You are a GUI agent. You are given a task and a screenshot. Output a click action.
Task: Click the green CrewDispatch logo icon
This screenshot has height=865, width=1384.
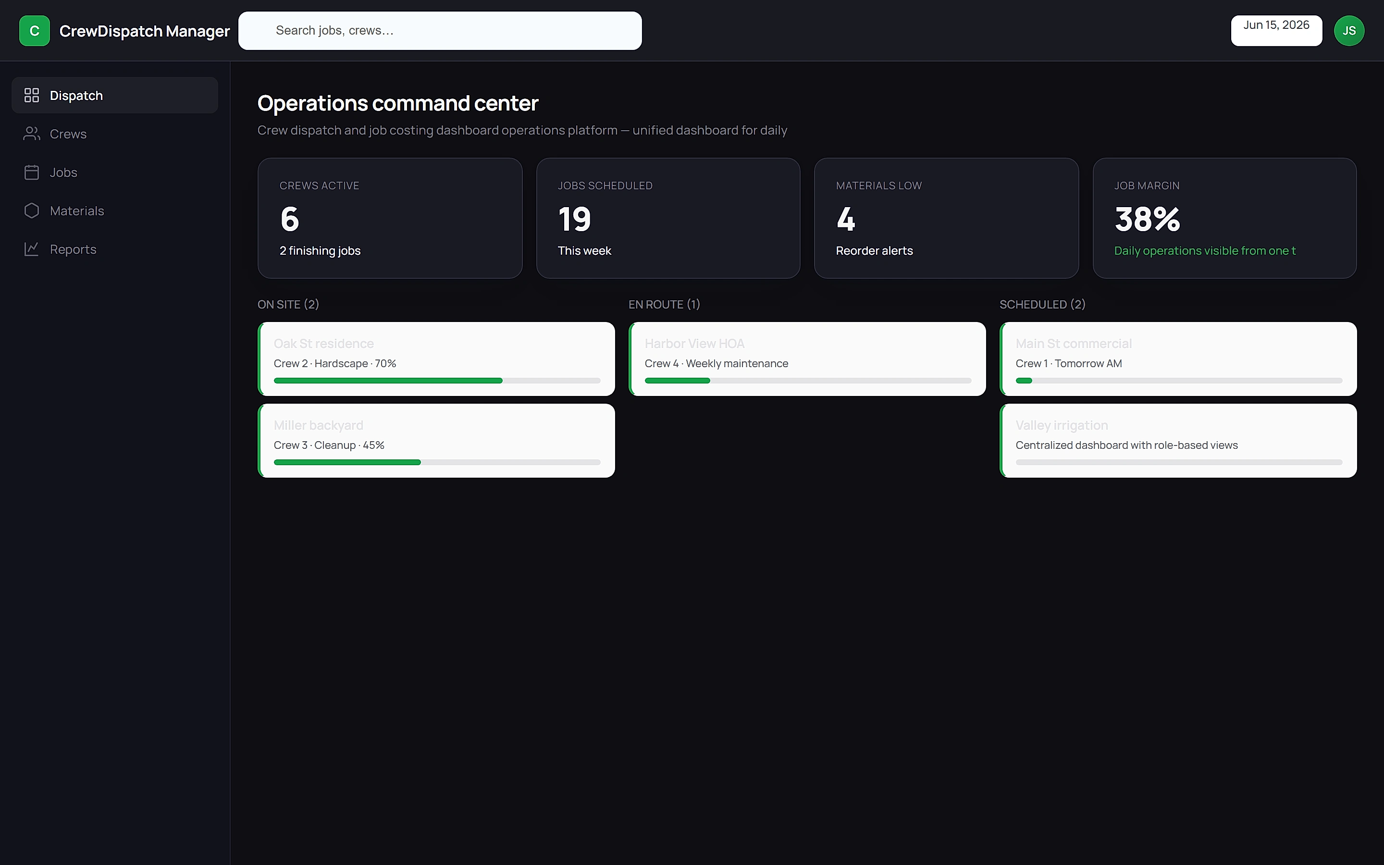coord(34,31)
